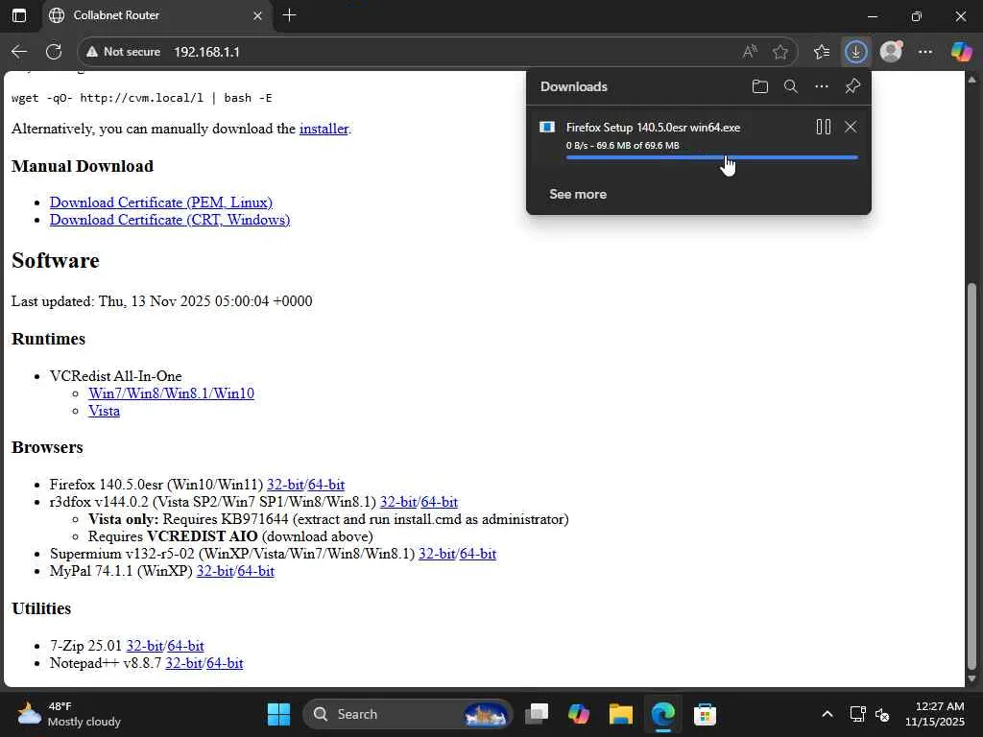
Task: Click the Firefox Setup 140.5.0esr win64.exe entry
Action: pyautogui.click(x=653, y=128)
